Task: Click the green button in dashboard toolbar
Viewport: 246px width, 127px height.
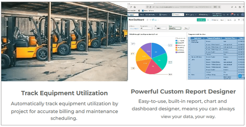Action: point(201,20)
